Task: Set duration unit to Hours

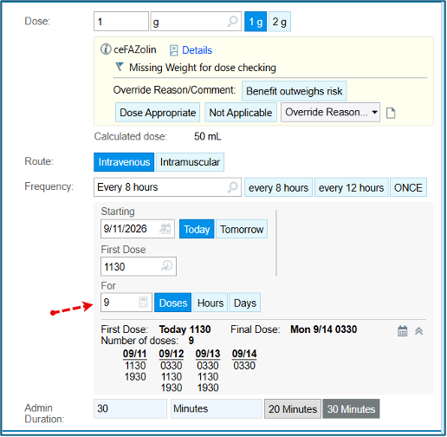Action: (x=211, y=303)
